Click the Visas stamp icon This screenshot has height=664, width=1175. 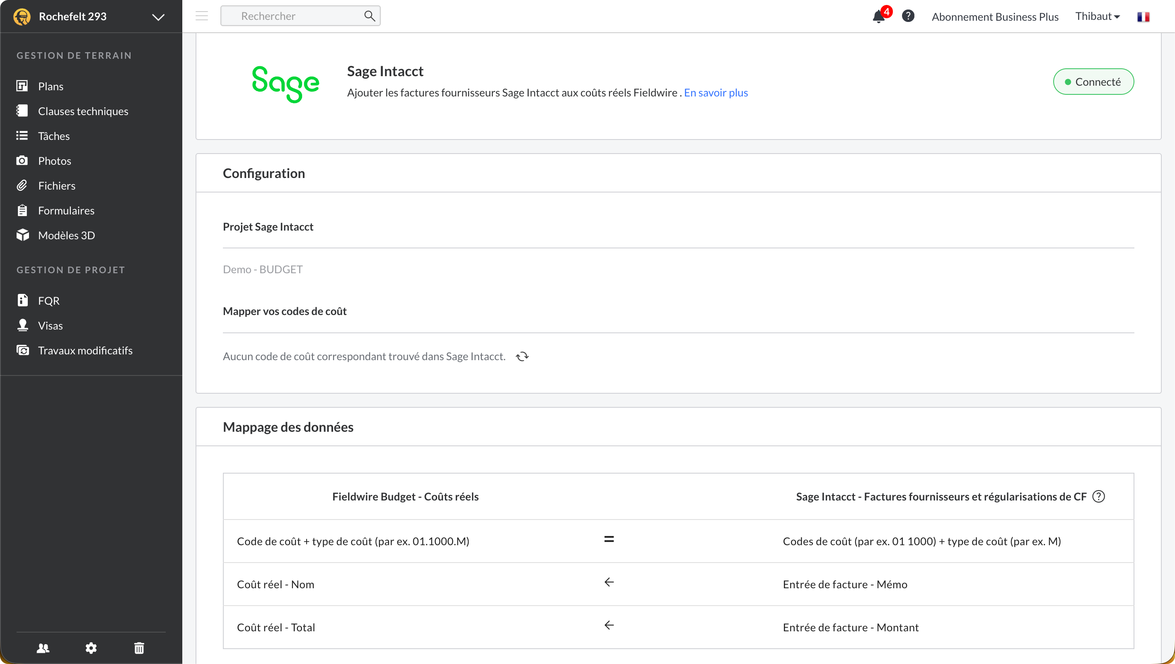pyautogui.click(x=22, y=325)
